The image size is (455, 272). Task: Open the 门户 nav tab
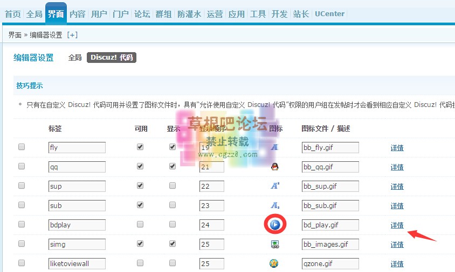120,14
